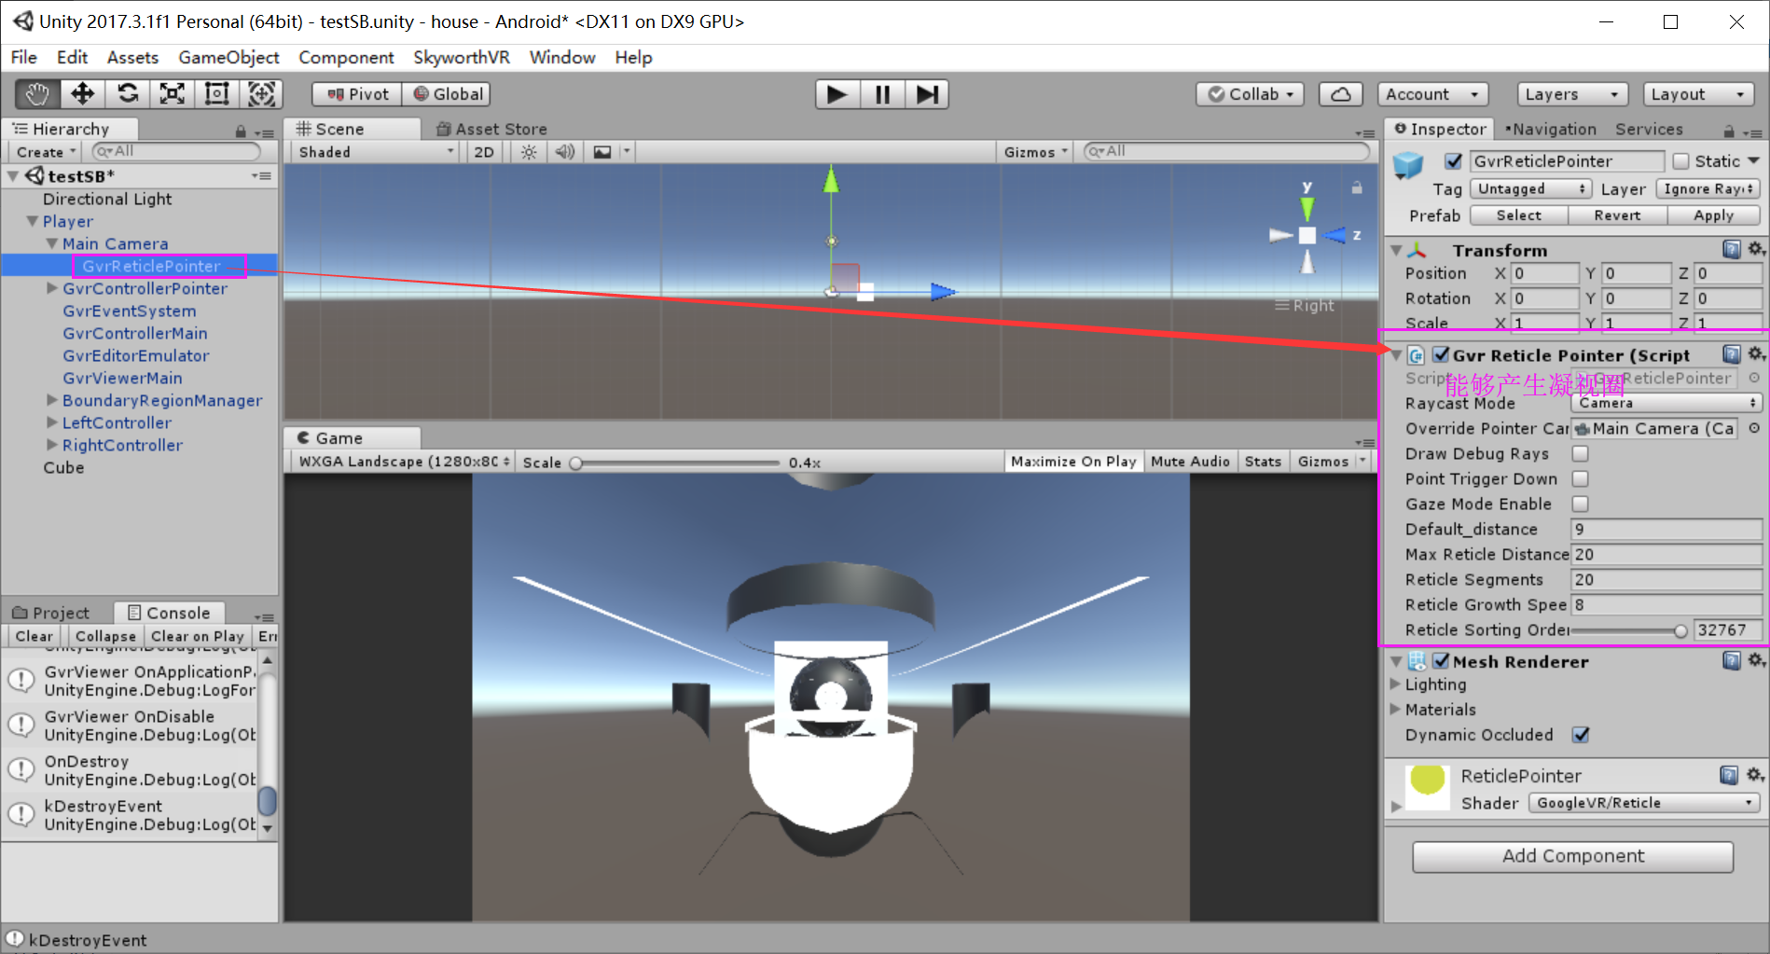The image size is (1770, 954).
Task: Collapse the Player hierarchy item
Action: [x=34, y=221]
